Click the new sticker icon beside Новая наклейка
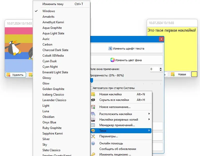200x156 pixels. coord(93,94)
